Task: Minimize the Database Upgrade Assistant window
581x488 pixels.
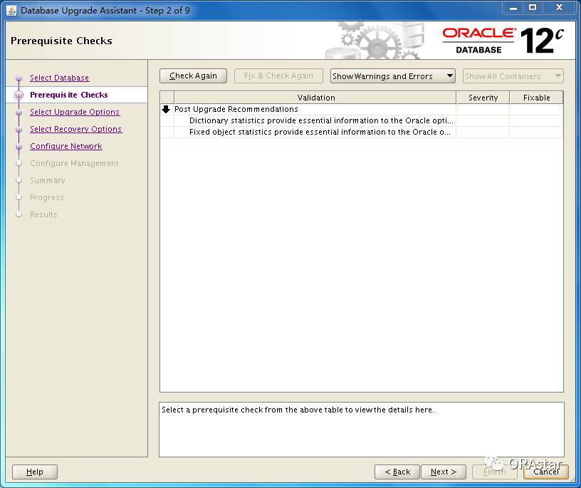Action: tap(513, 7)
